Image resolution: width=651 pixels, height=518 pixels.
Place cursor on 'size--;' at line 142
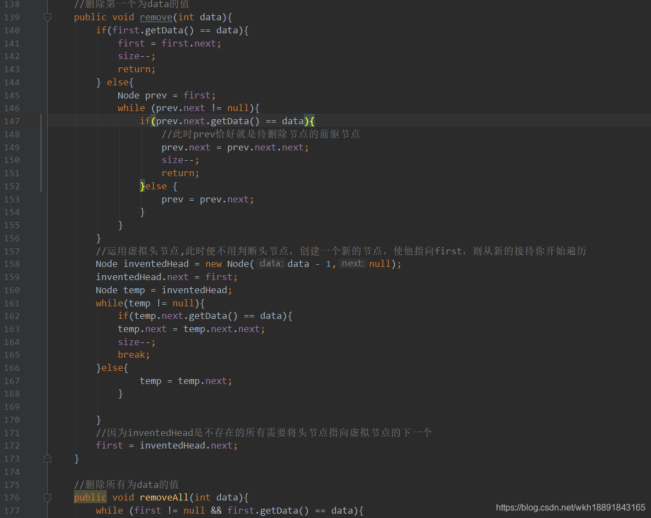tap(136, 56)
